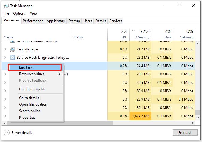Click the Fewer details arrow icon
Screen dimensions: 202x142
(x=7, y=132)
